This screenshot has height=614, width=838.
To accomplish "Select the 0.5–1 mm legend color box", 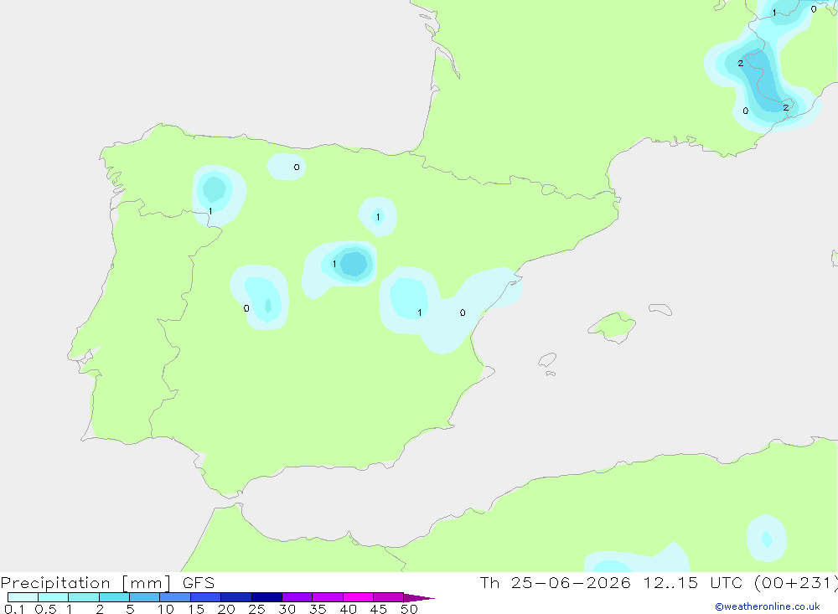I will (x=54, y=597).
